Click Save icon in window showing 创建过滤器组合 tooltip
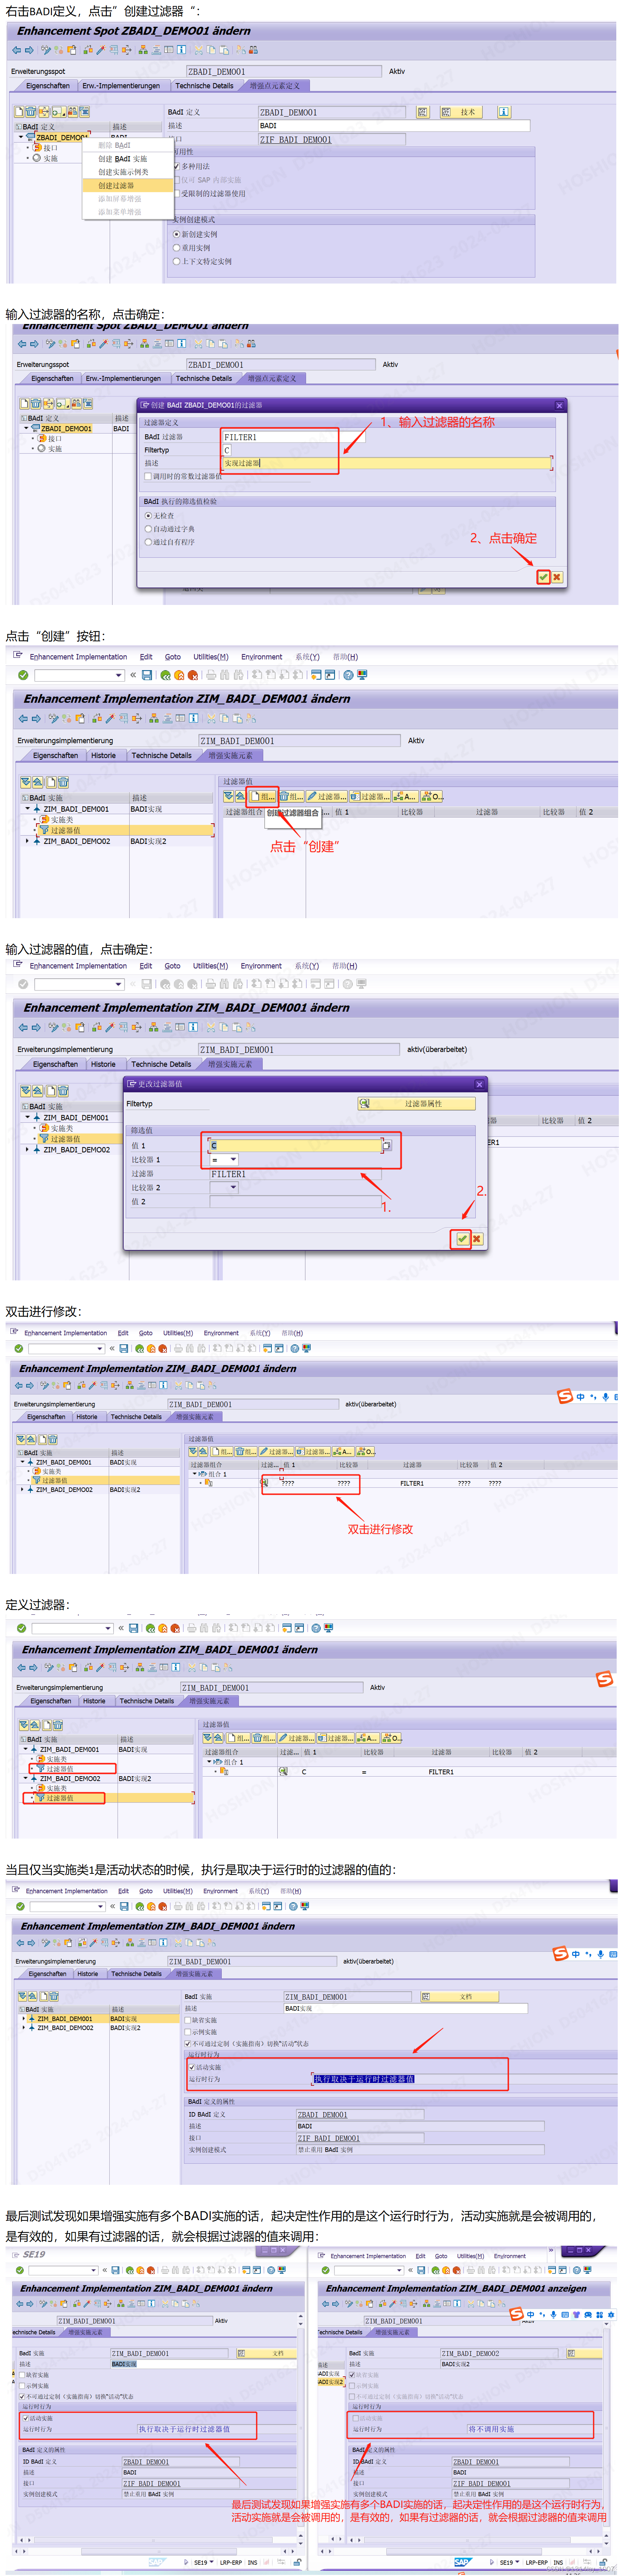 147,675
